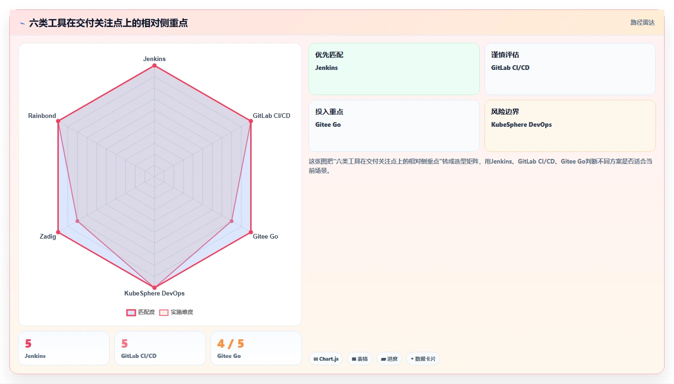Click the 路径雷达 label in the header
Viewport: 674px width, 384px height.
643,22
